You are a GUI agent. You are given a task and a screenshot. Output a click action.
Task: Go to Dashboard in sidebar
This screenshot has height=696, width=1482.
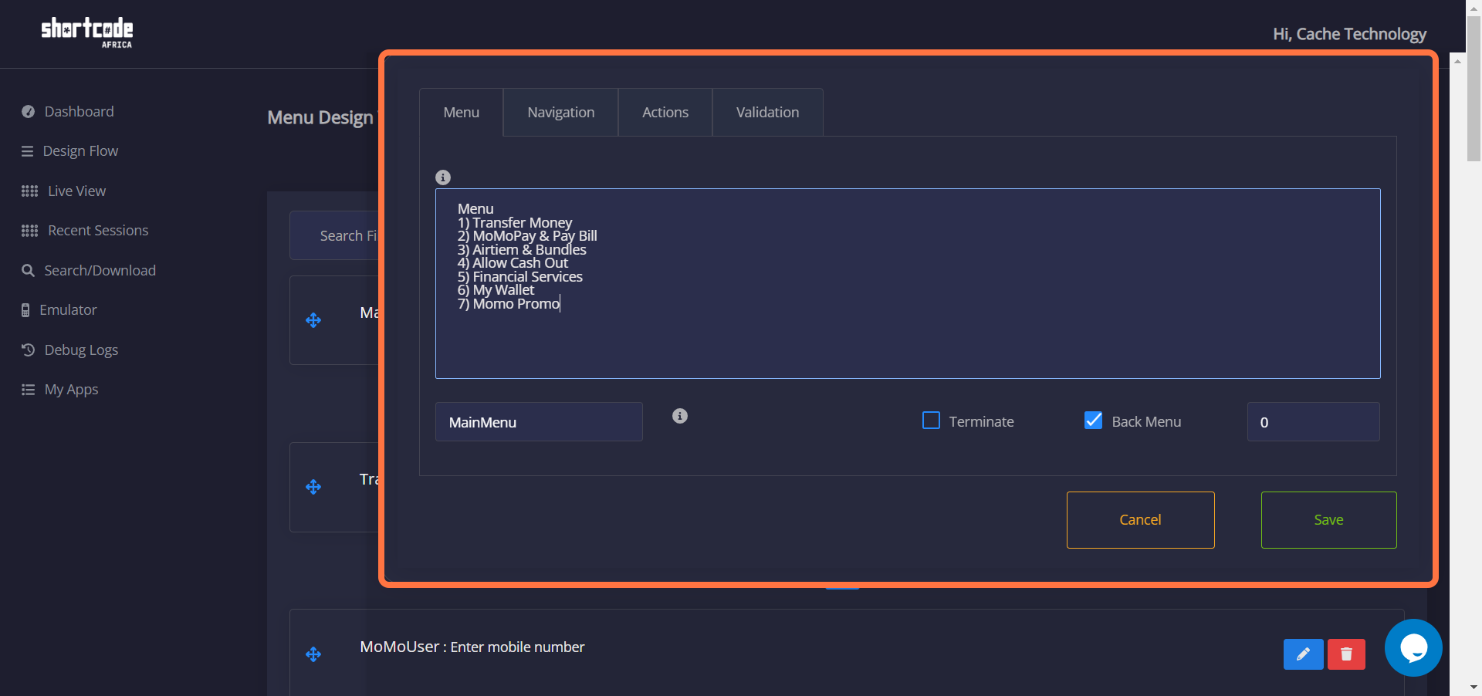(80, 112)
